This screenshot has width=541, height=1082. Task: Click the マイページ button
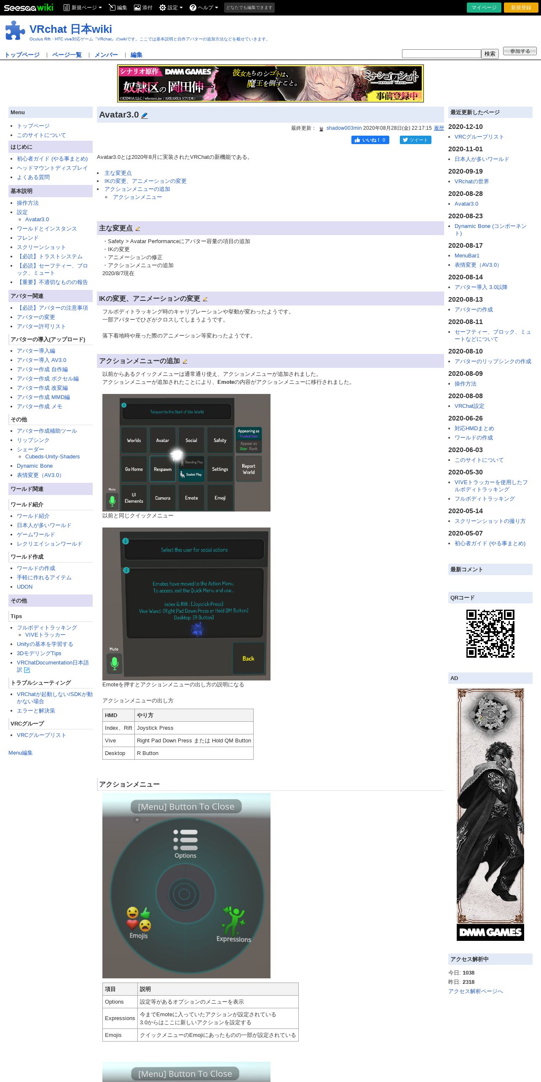(x=484, y=8)
